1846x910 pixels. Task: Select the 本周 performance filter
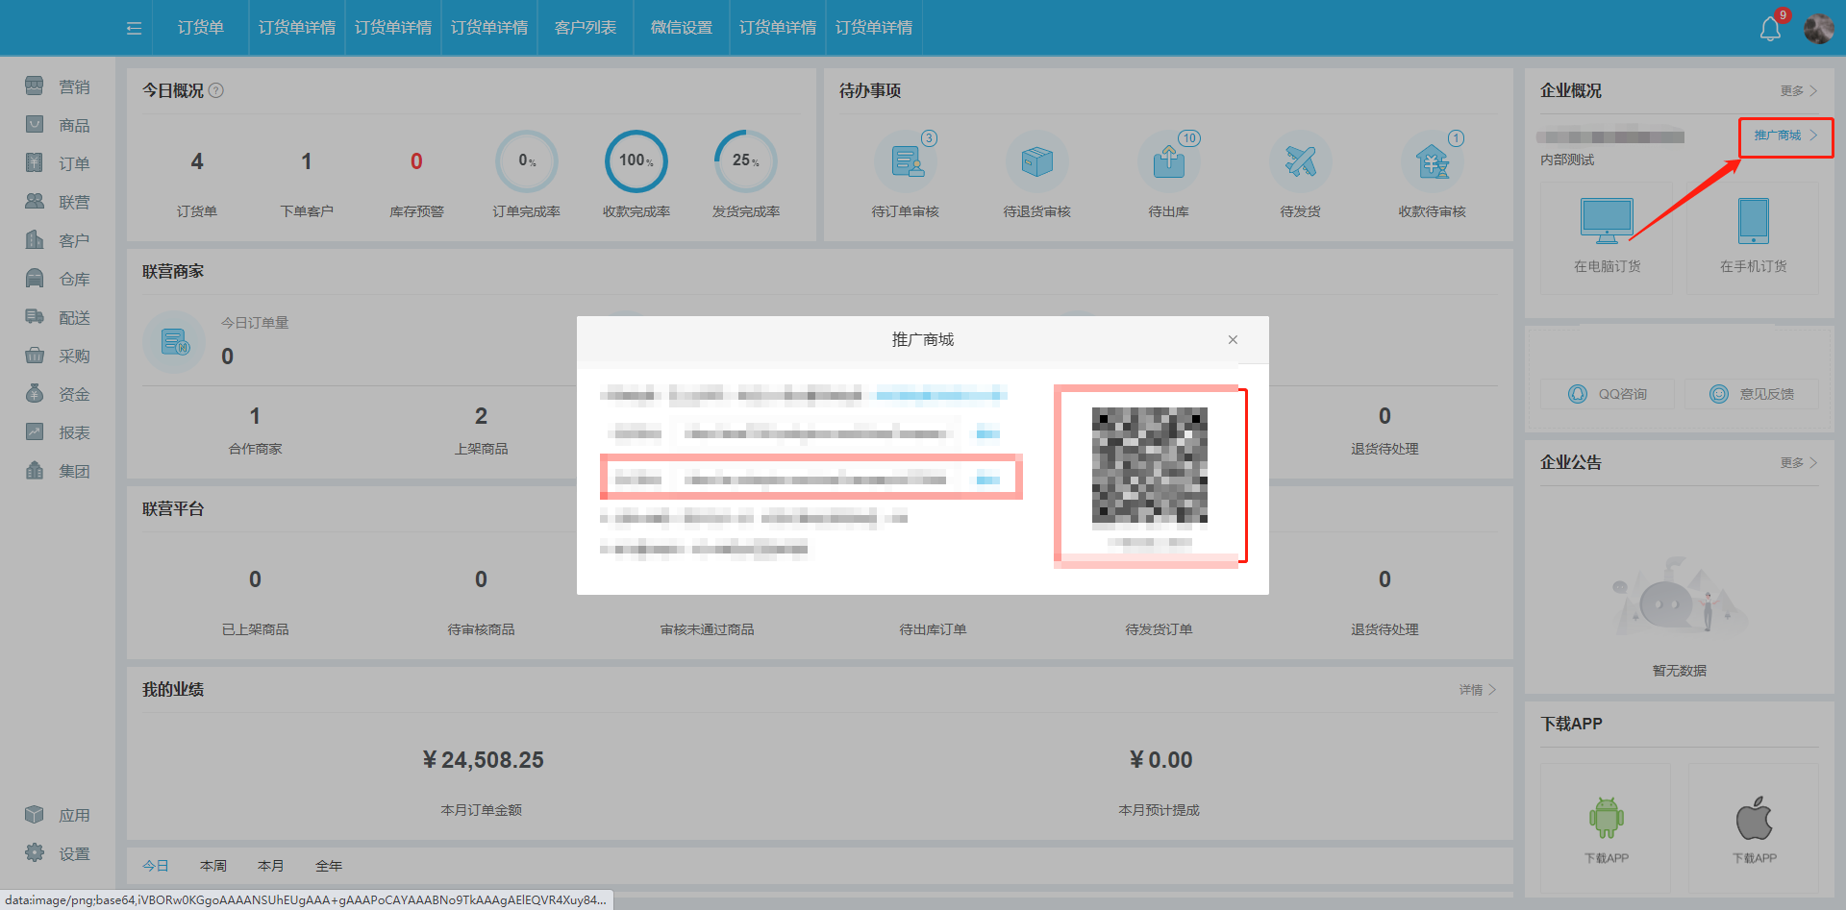213,865
